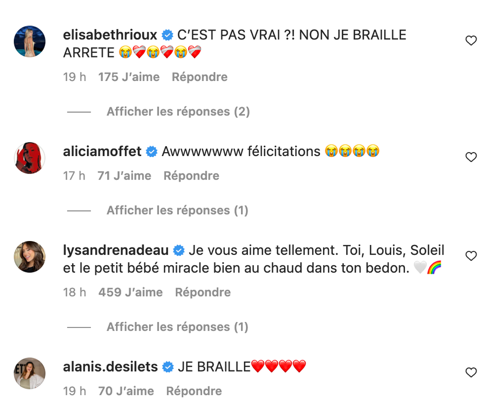The height and width of the screenshot is (405, 487).
Task: Select alanis.desilets' username text
Action: 110,367
